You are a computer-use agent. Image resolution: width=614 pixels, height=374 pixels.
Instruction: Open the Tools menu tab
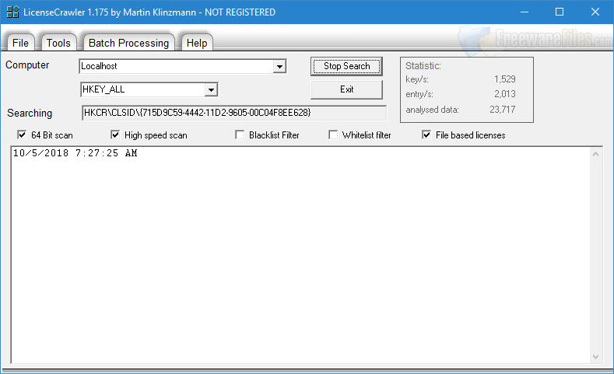(58, 43)
